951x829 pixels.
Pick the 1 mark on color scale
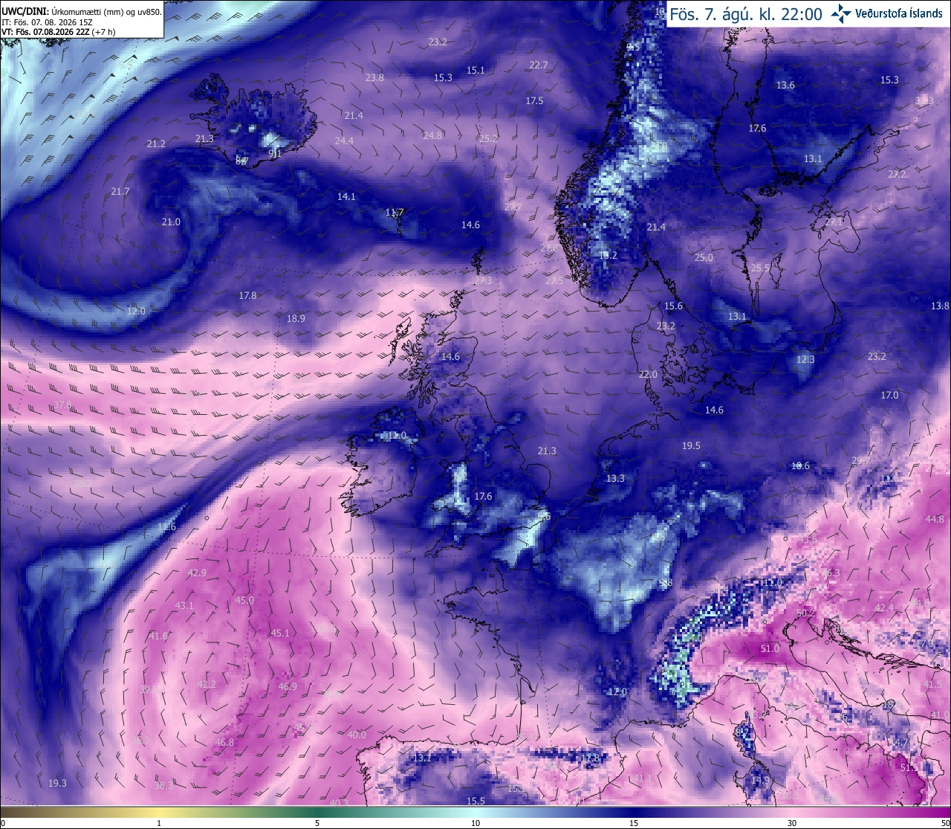(159, 823)
